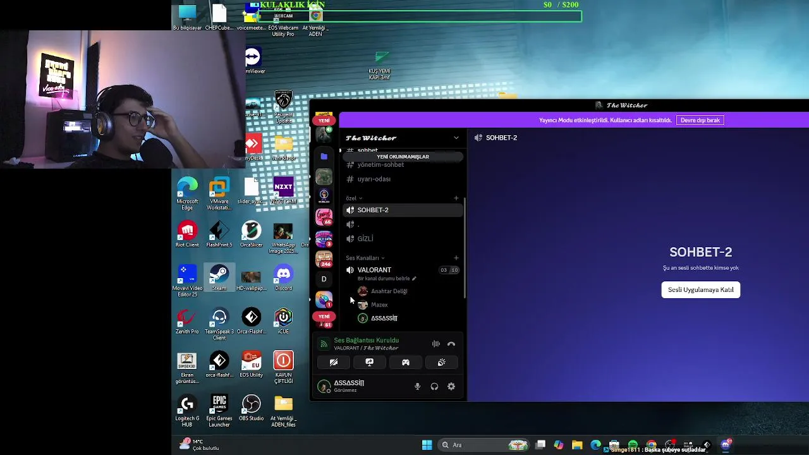Turn on camera in voice panel

click(x=334, y=362)
